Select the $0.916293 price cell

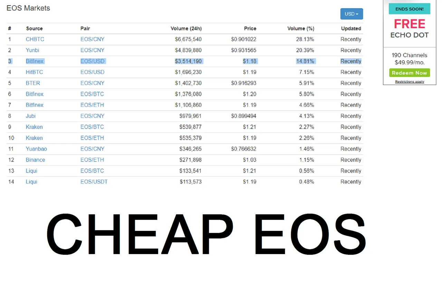(244, 83)
